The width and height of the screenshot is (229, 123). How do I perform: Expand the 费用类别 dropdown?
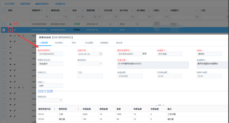101,63
